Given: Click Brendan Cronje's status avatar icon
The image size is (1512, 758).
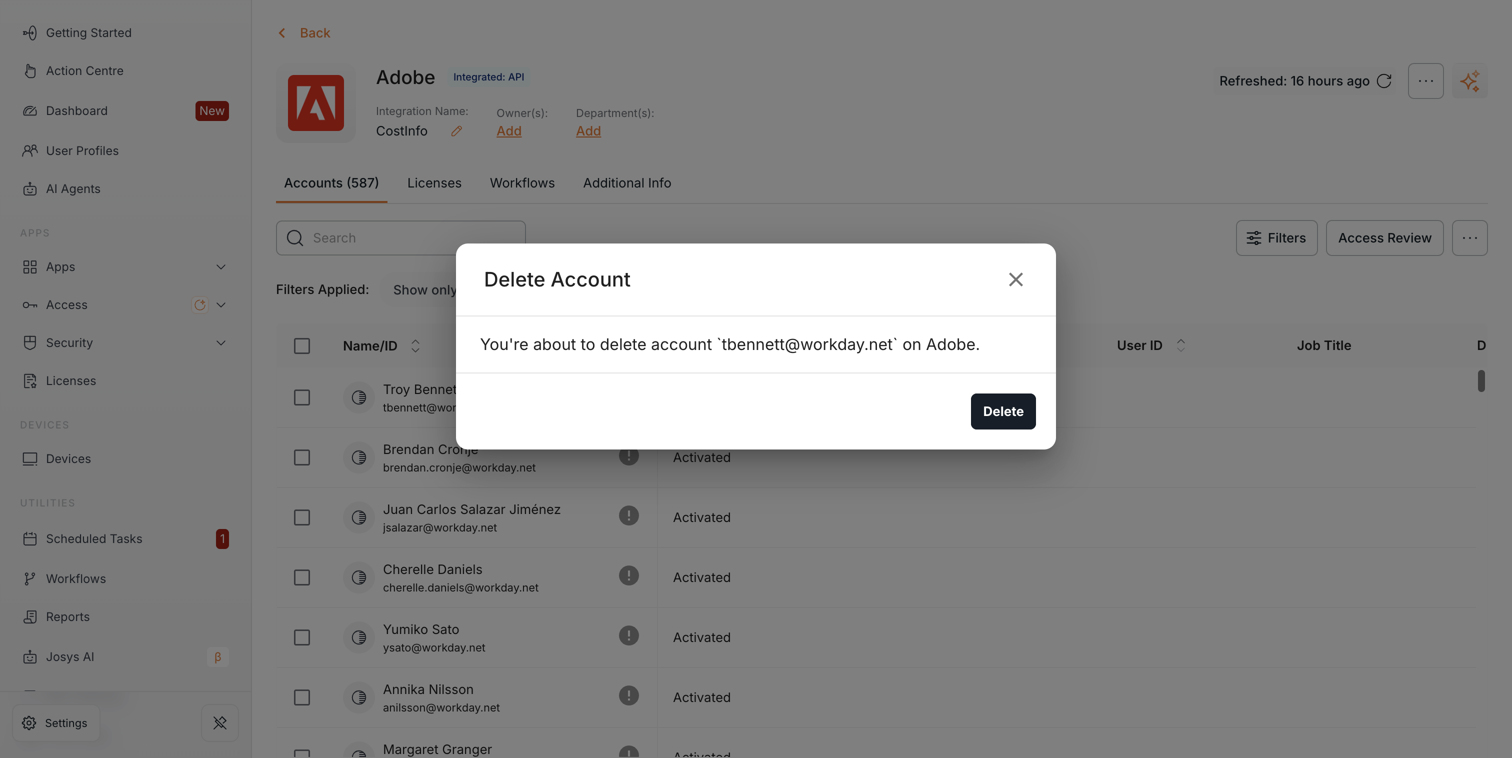Looking at the screenshot, I should 359,458.
